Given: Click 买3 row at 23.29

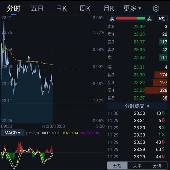Looking at the screenshot, I should point(137,82).
